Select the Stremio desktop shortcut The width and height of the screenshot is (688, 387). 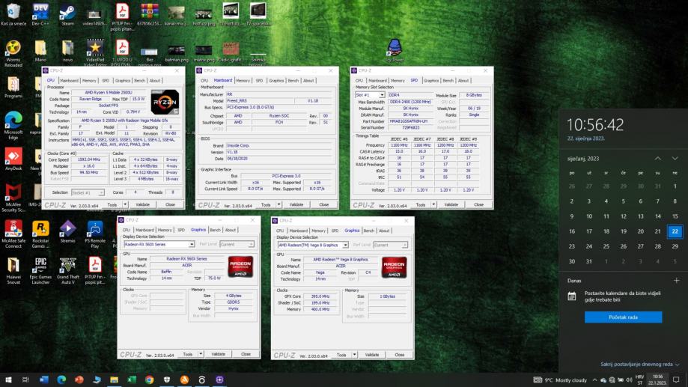point(67,228)
